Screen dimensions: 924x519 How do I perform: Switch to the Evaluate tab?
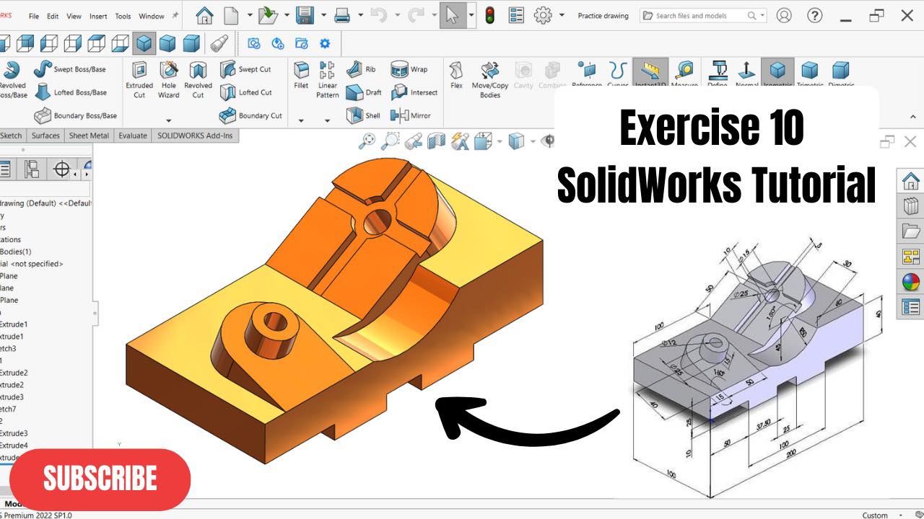(x=133, y=136)
